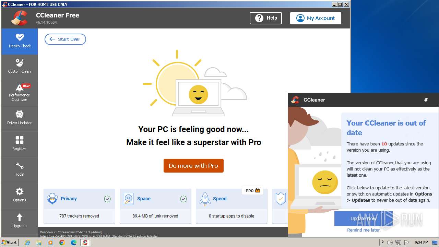Open Windows Media Player from taskbar
Screen dimensions: 439x247
click(x=50, y=243)
